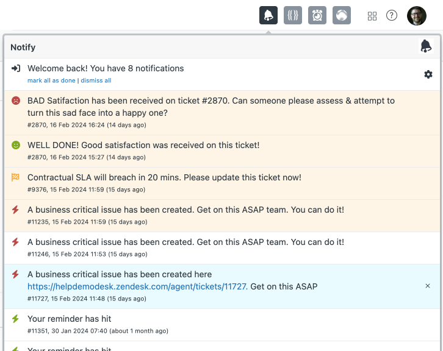Open business critical notification for #11246
The image size is (443, 351).
click(222, 248)
